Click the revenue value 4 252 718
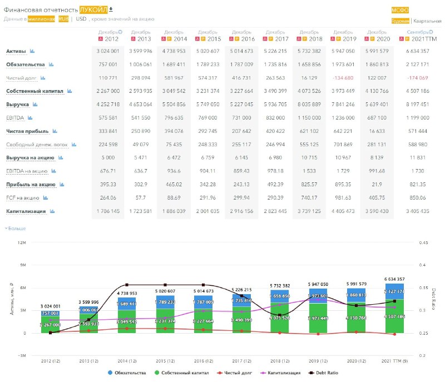Viewport: 445px width, 382px height. (108, 105)
